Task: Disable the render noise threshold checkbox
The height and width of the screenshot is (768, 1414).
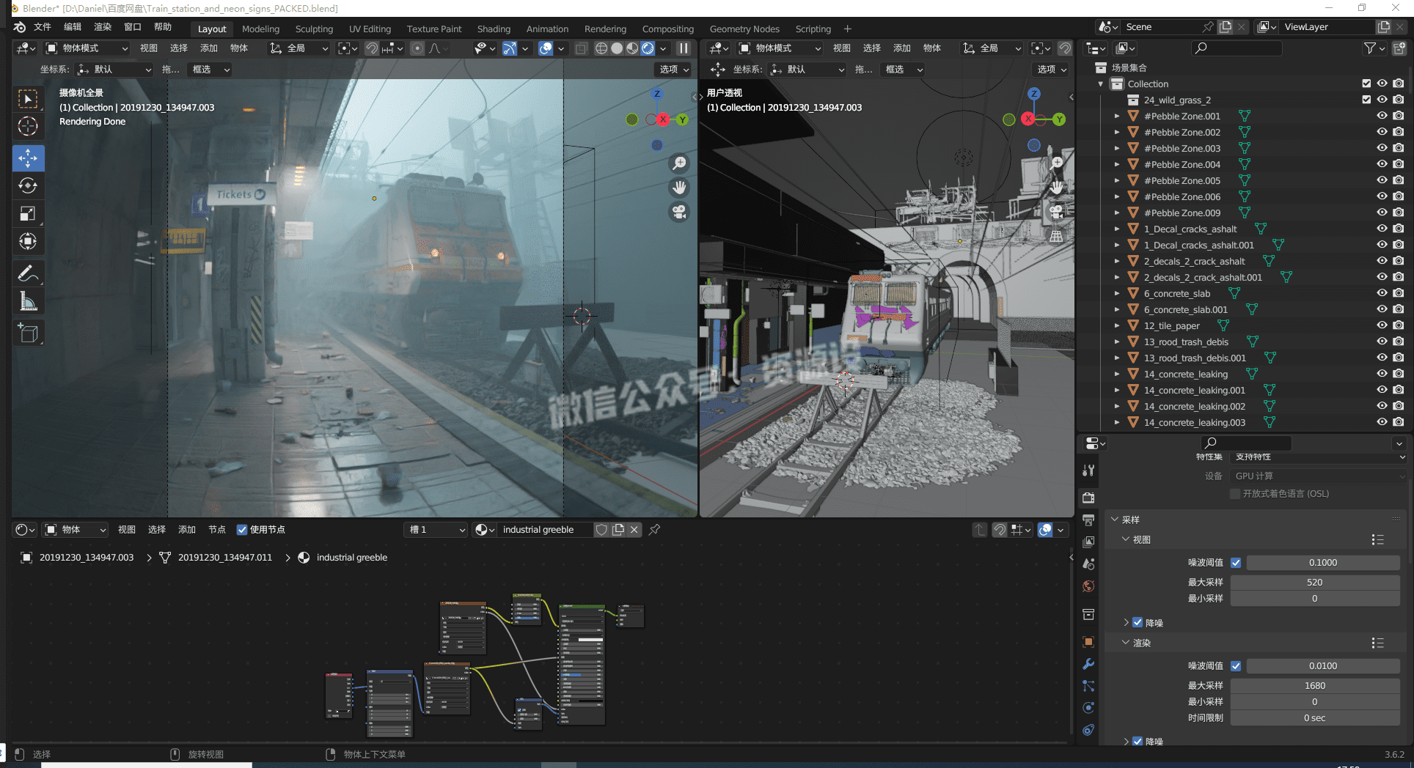Action: (1236, 666)
